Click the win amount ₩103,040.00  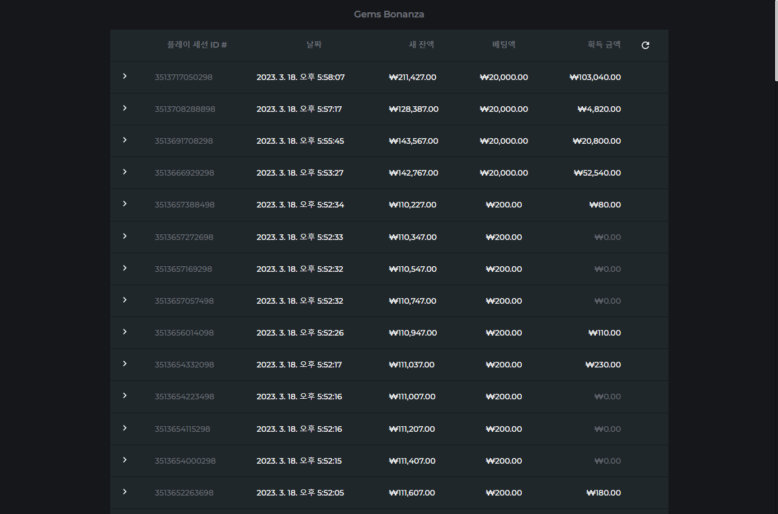coord(595,77)
